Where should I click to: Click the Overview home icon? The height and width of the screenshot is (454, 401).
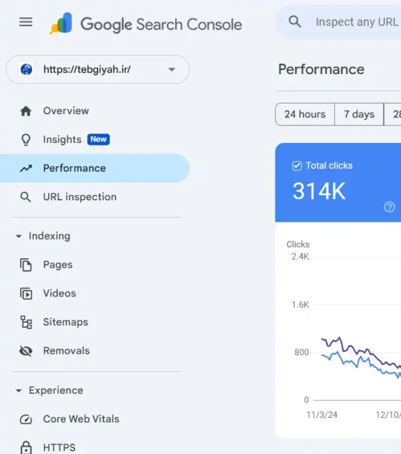26,111
